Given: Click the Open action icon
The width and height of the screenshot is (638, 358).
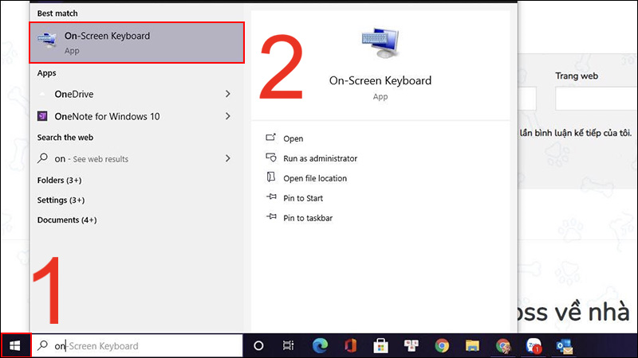Looking at the screenshot, I should click(x=271, y=138).
